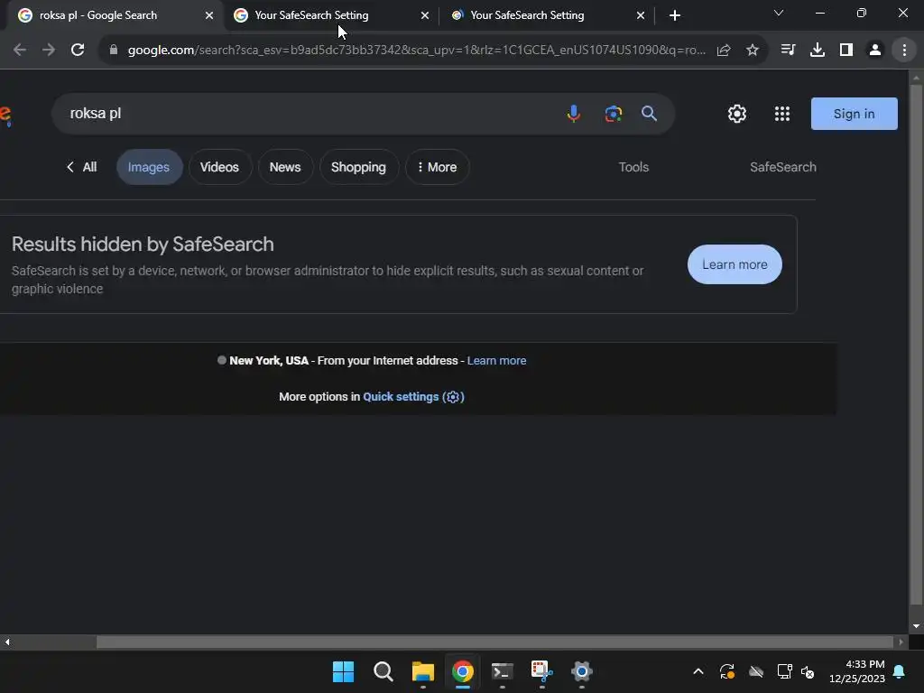Toggle the Chrome side panel icon
This screenshot has width=924, height=693.
pyautogui.click(x=846, y=51)
